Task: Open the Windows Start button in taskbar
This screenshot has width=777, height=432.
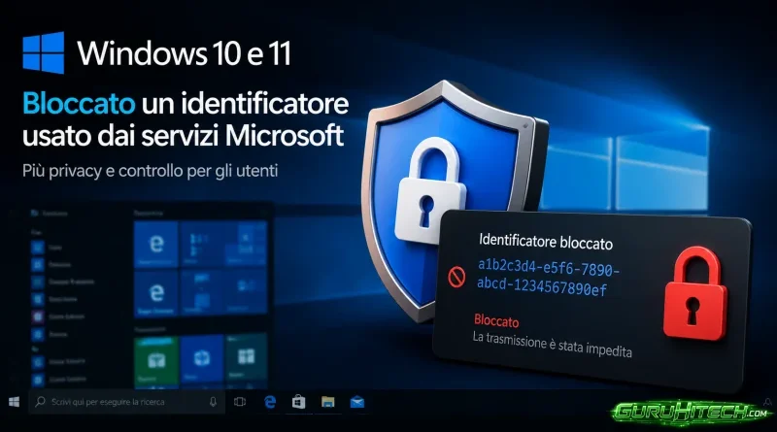Action: click(14, 402)
